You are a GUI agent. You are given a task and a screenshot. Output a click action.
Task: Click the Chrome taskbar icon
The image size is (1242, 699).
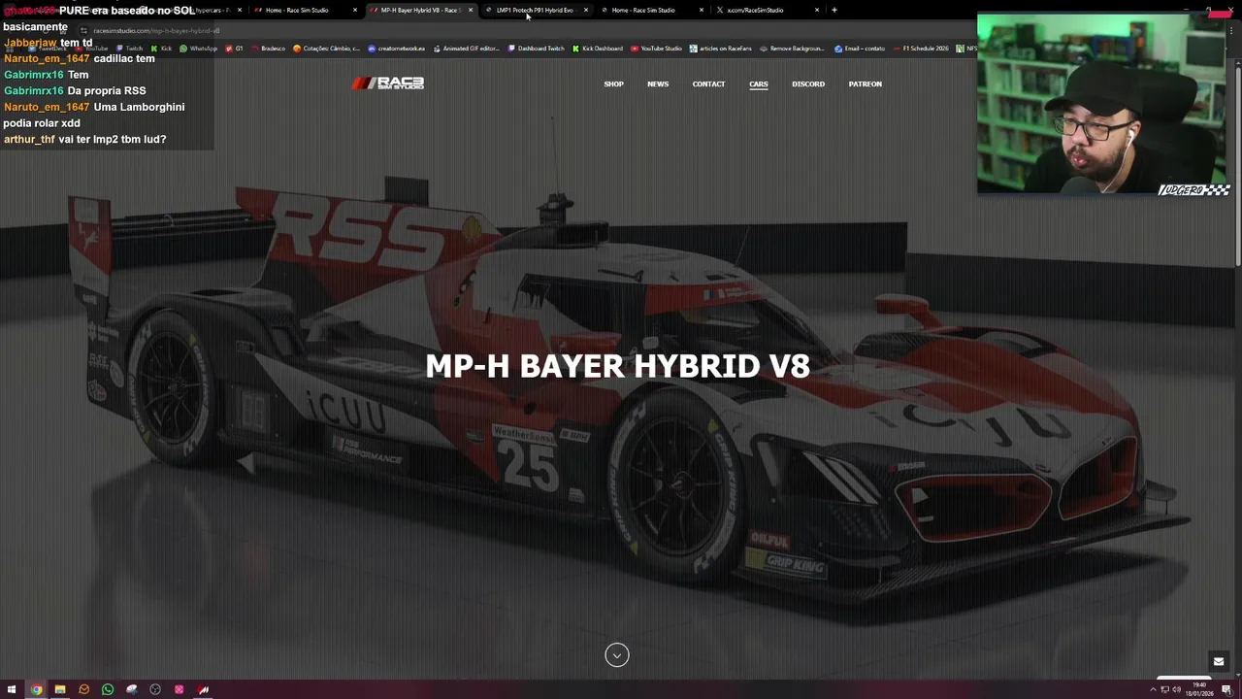point(36,690)
